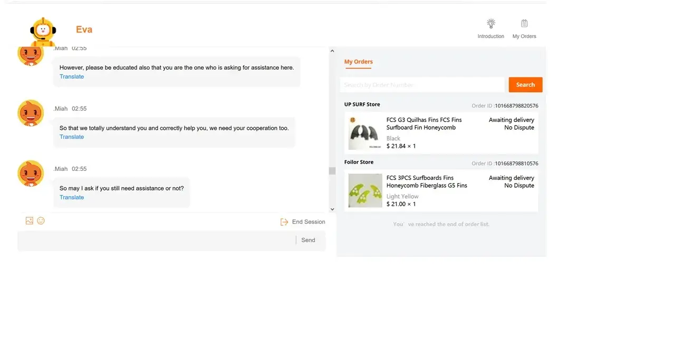Click the Search by Order Number field
The image size is (674, 345).
tap(422, 85)
